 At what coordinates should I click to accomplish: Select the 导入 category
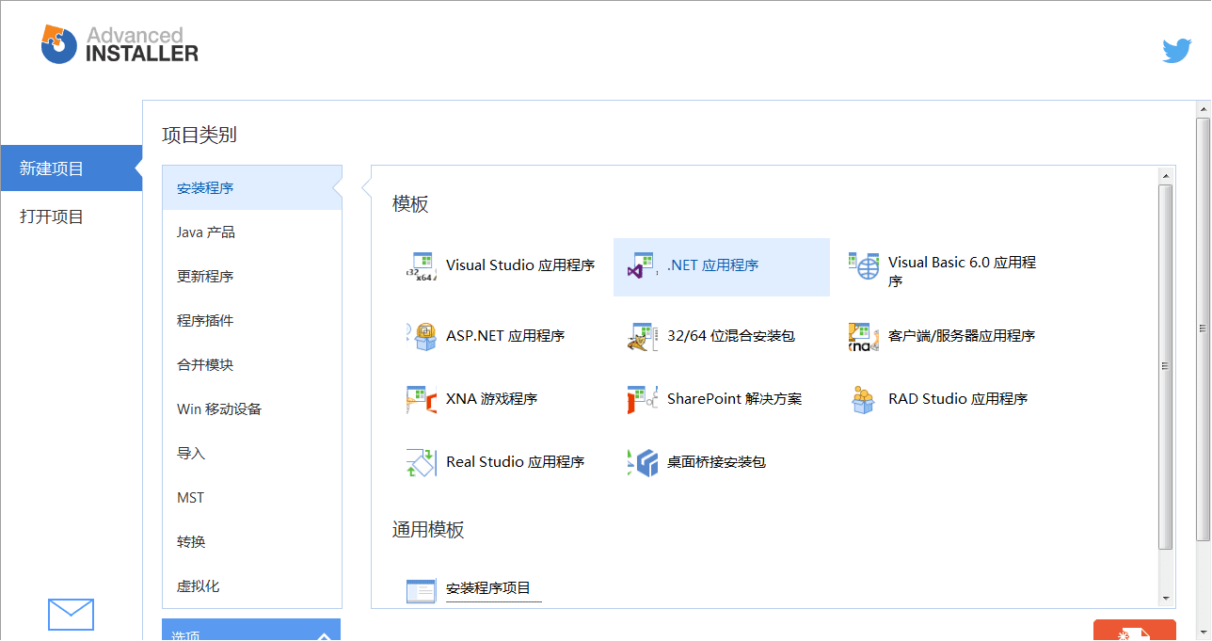coord(252,454)
